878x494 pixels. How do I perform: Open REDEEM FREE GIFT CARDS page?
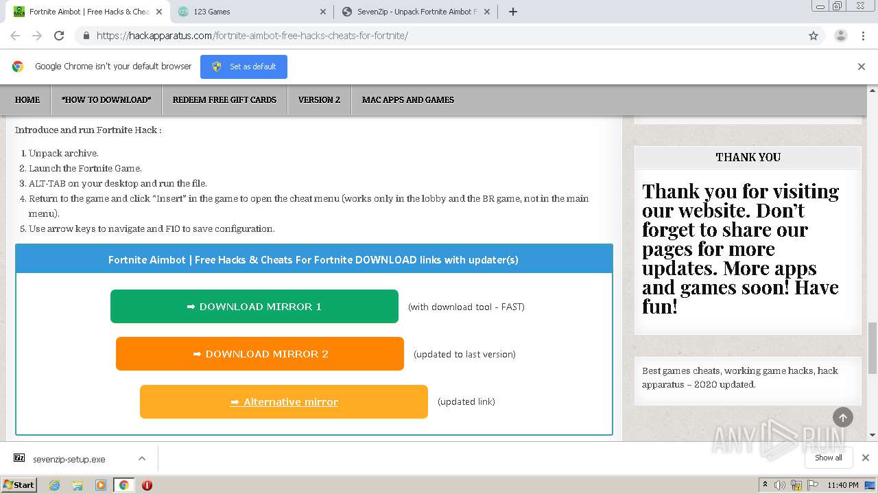(x=224, y=99)
